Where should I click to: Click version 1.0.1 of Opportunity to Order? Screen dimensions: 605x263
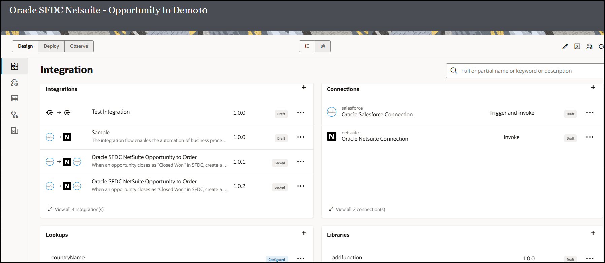239,162
